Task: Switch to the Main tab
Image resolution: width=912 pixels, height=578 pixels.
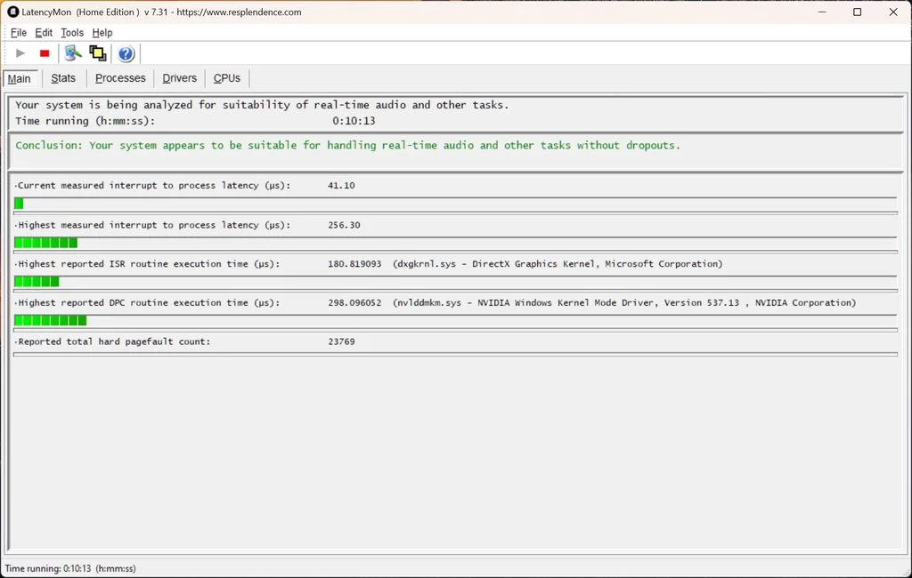Action: tap(20, 78)
